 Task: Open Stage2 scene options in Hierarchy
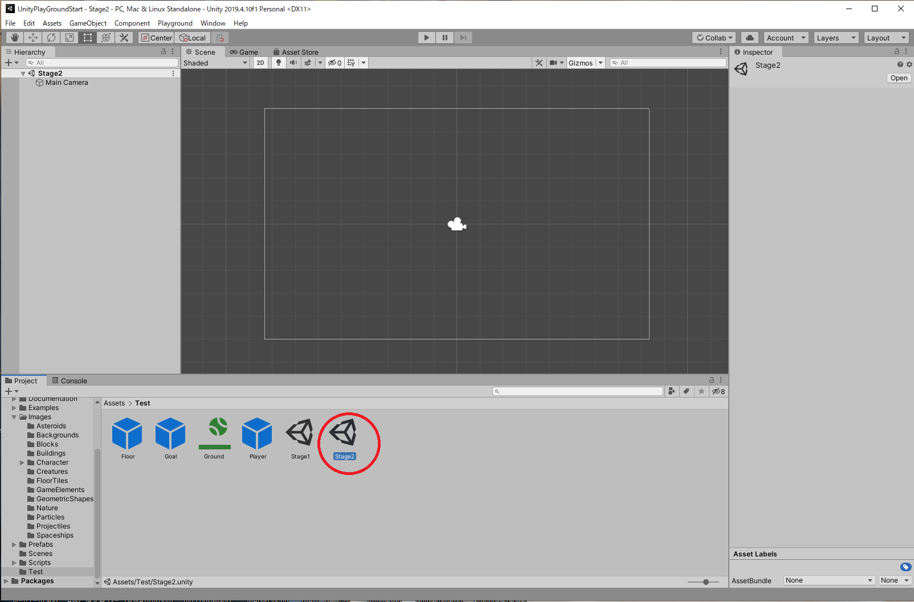[173, 73]
